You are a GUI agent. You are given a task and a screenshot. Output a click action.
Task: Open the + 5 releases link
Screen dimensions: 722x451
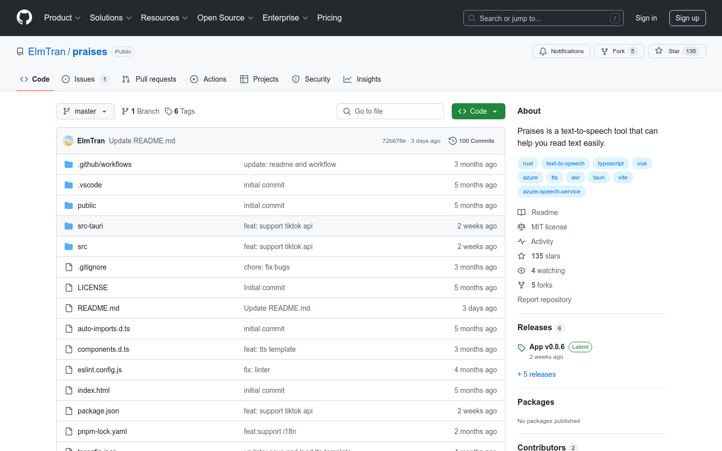click(x=536, y=374)
